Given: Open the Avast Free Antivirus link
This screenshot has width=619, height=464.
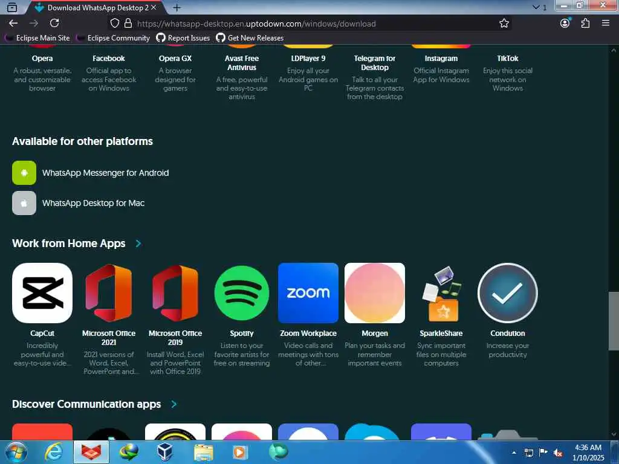Looking at the screenshot, I should pos(242,63).
